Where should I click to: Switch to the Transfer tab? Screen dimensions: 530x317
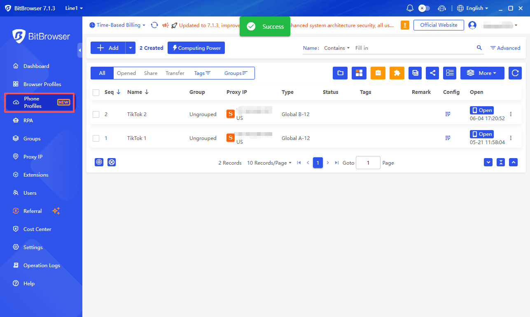point(175,73)
